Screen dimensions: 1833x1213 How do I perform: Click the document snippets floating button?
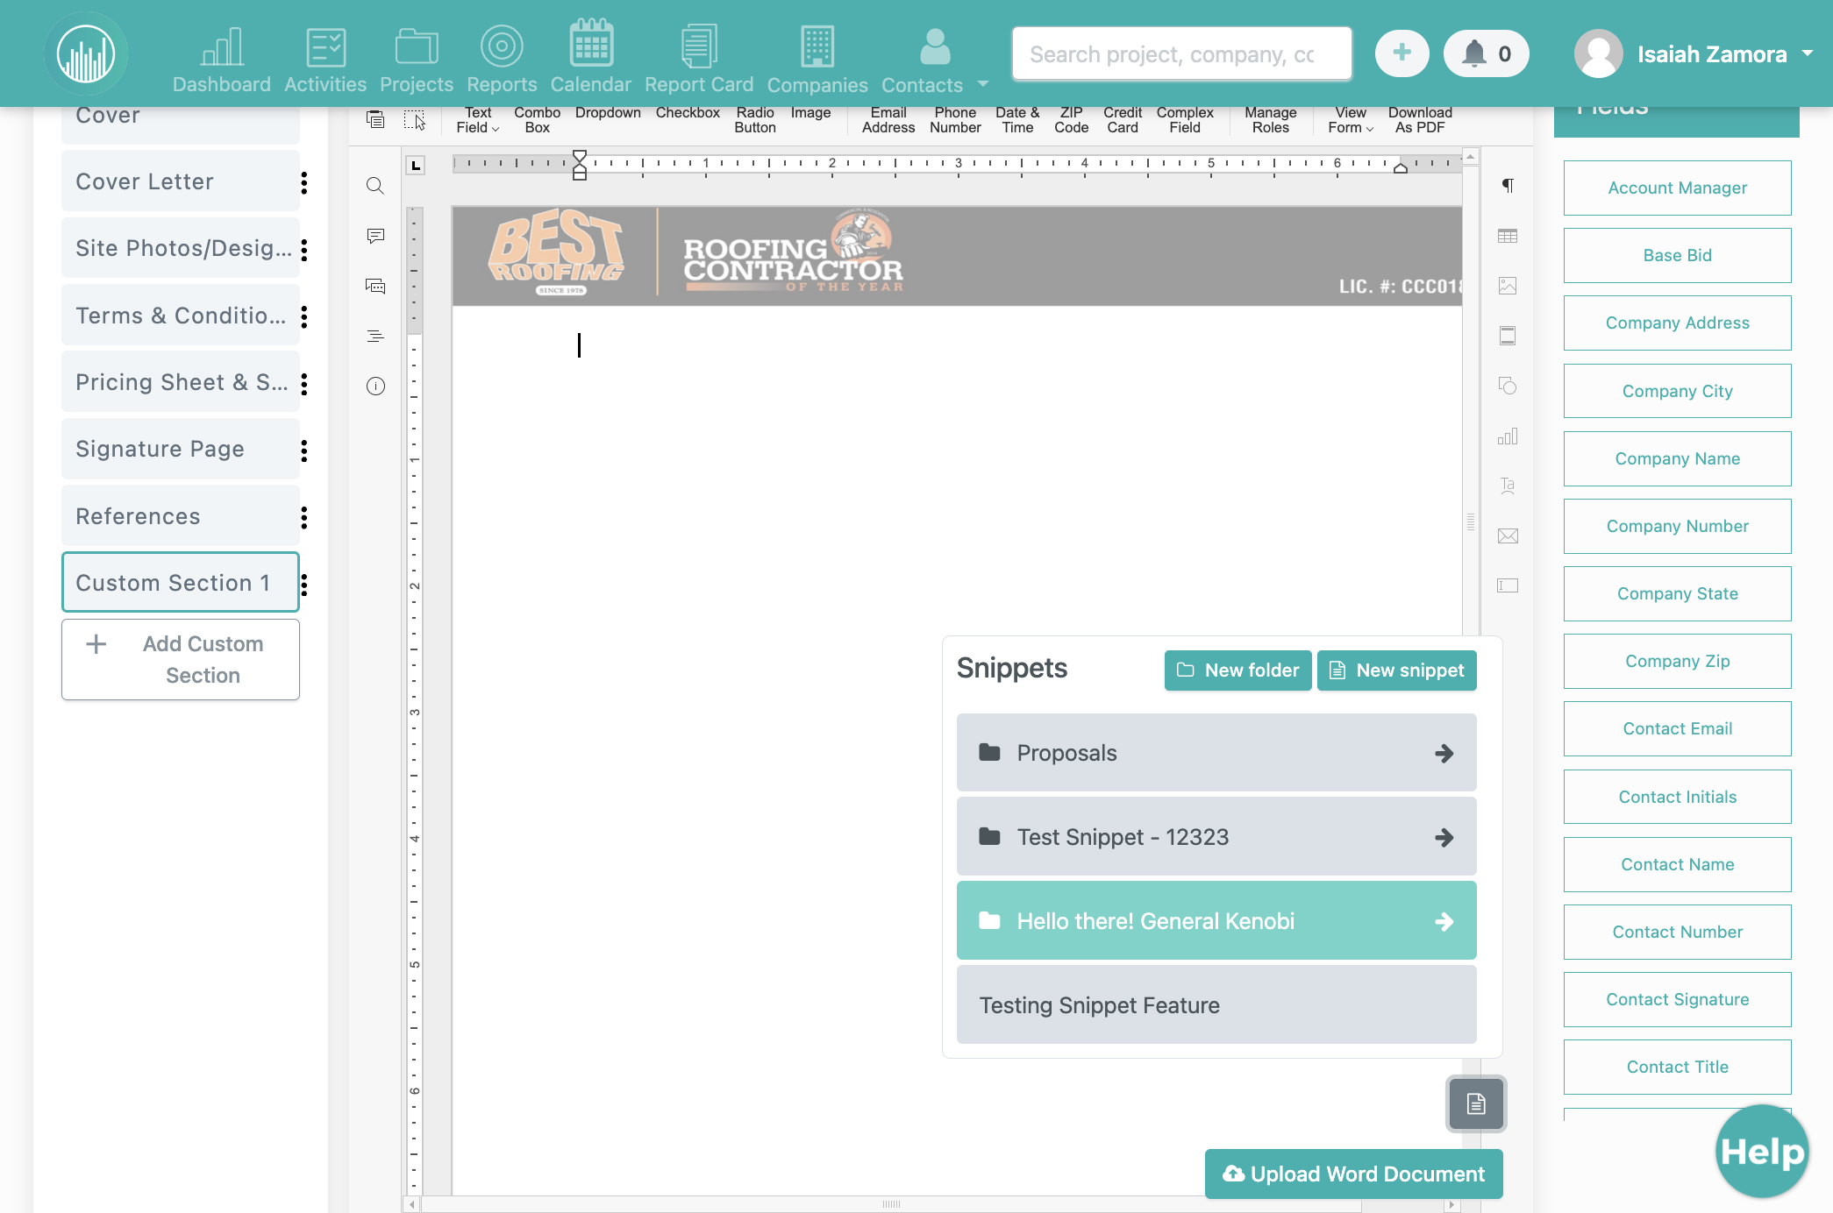[x=1476, y=1103]
